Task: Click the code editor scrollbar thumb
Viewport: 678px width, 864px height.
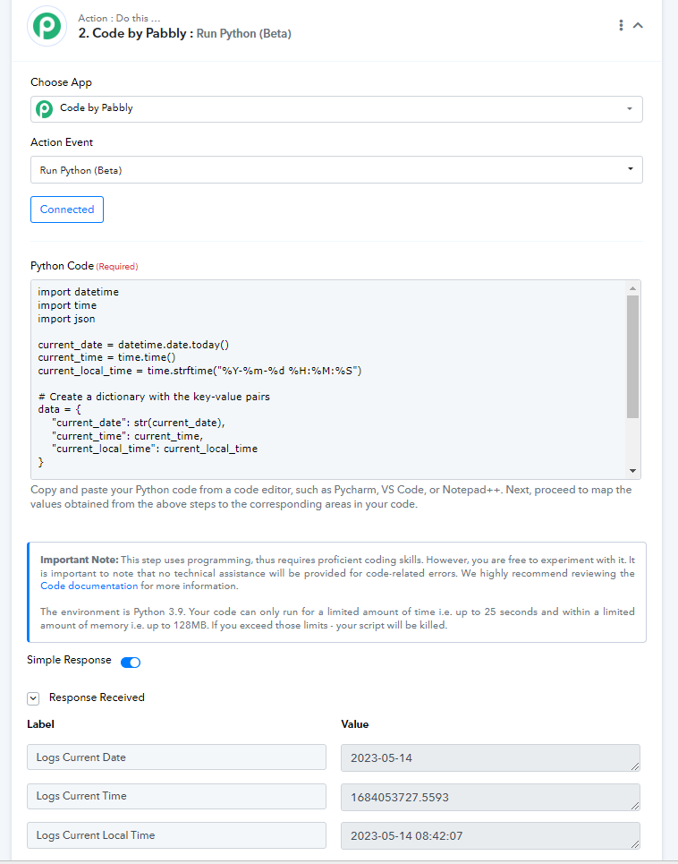Action: 632,356
